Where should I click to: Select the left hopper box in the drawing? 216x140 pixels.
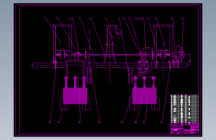(x=63, y=44)
